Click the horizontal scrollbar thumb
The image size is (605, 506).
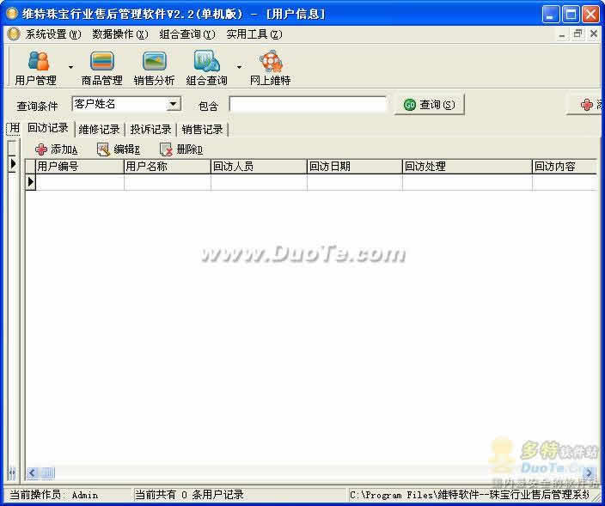(47, 472)
